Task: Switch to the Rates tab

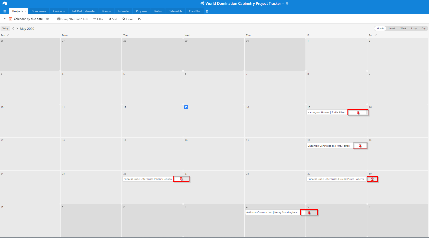Action: pos(158,11)
